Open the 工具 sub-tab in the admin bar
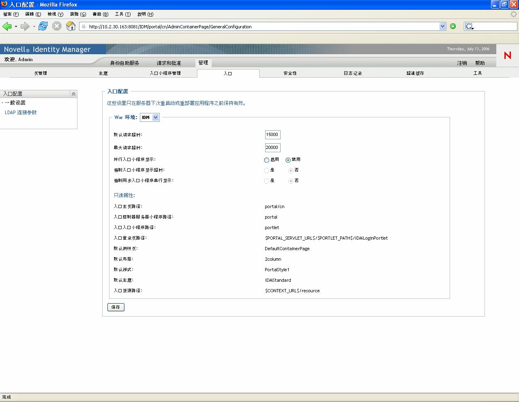 coord(478,73)
